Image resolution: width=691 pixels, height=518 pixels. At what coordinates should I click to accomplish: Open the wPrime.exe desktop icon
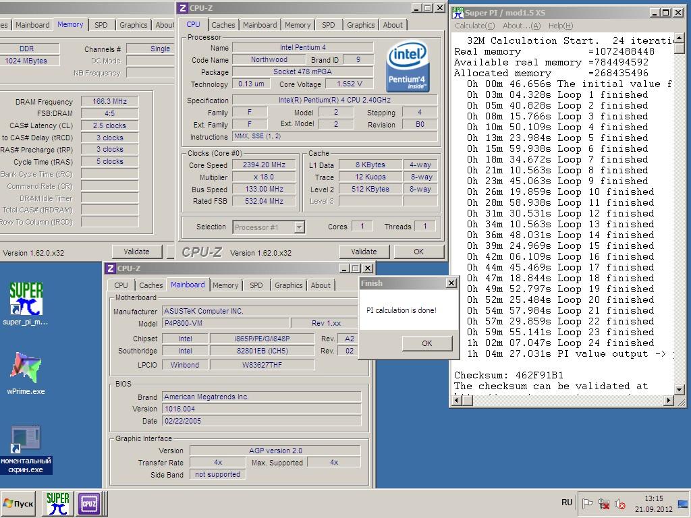click(x=26, y=372)
